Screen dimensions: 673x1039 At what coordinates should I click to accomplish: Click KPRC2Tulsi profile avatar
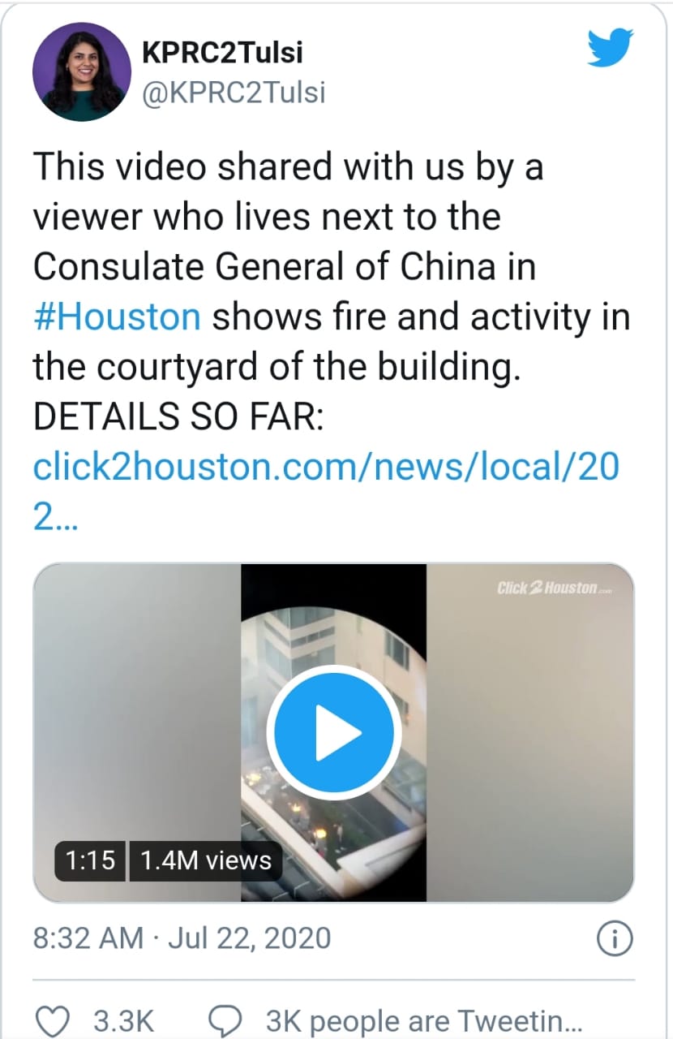pyautogui.click(x=82, y=71)
